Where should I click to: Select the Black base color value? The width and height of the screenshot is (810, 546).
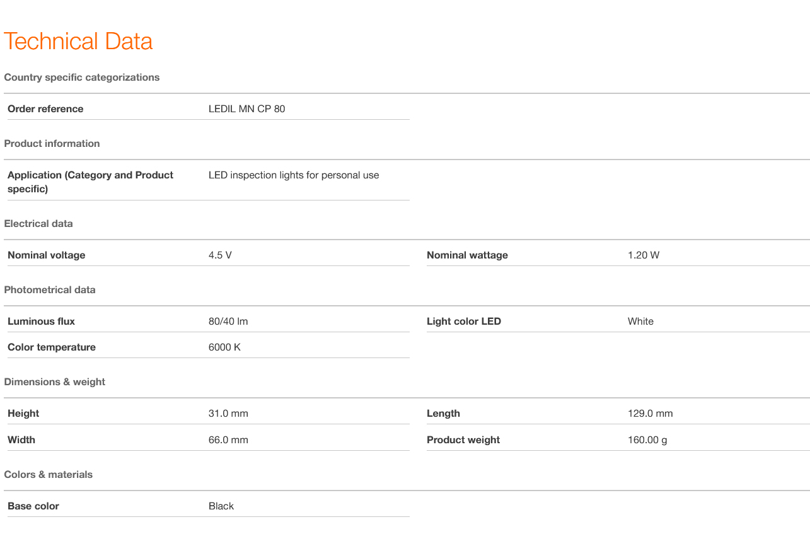pos(221,506)
